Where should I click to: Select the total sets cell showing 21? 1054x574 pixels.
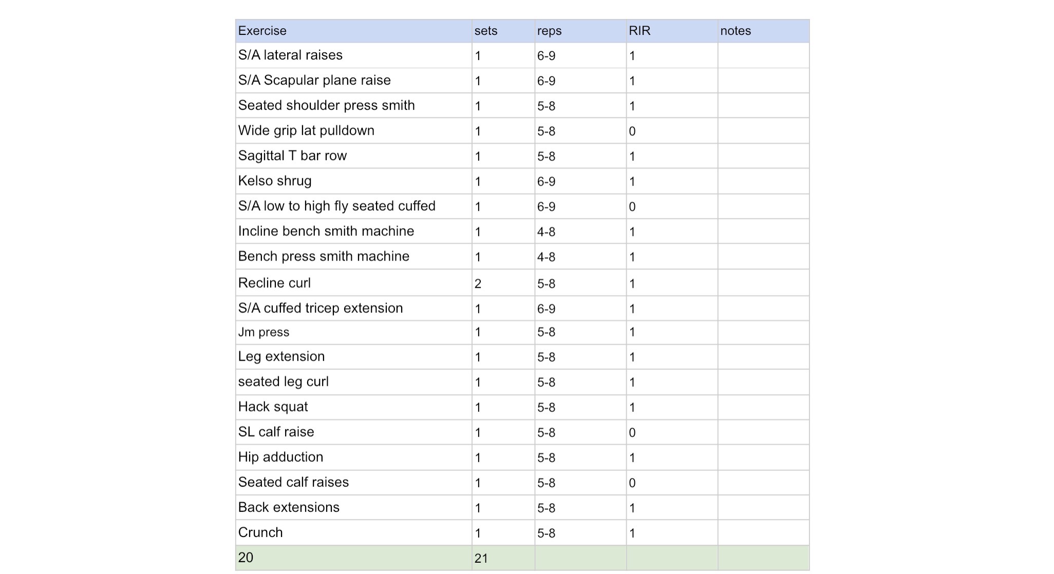pos(503,558)
